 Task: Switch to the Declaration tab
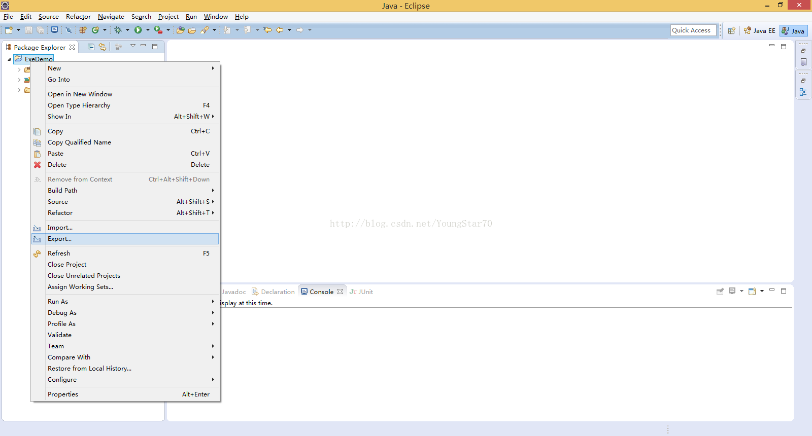tap(273, 292)
